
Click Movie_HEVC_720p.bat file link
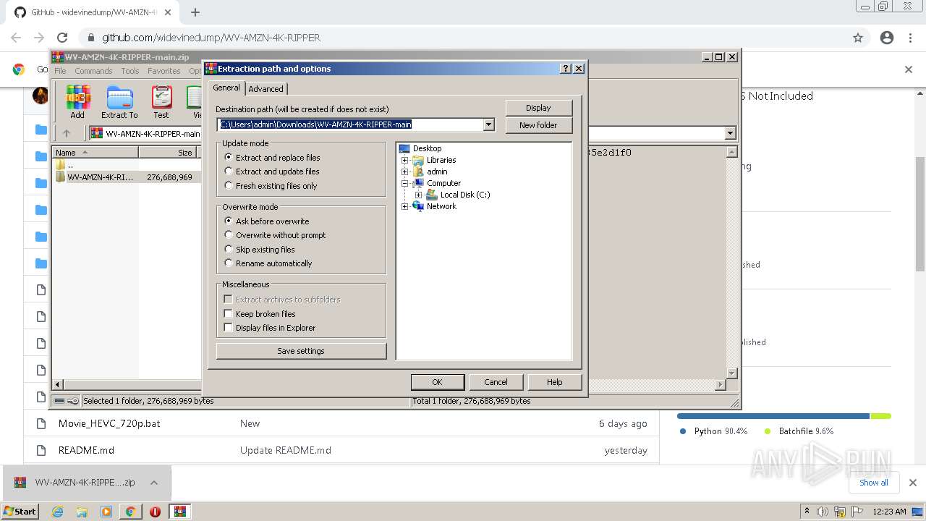[x=109, y=423]
